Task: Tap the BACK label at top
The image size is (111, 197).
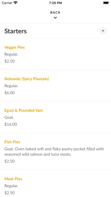Action: (x=55, y=12)
